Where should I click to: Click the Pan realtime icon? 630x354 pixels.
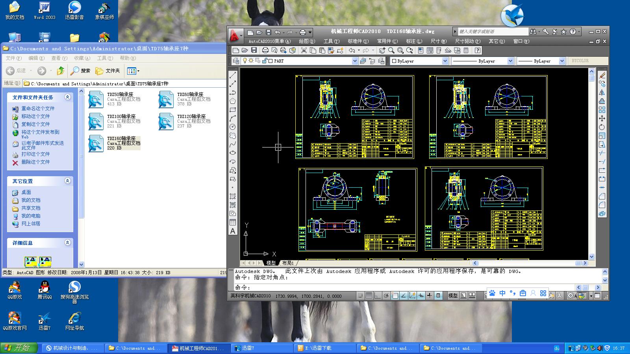382,50
